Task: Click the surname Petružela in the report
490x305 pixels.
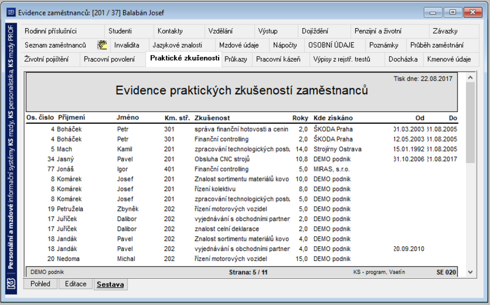Action: click(70, 209)
